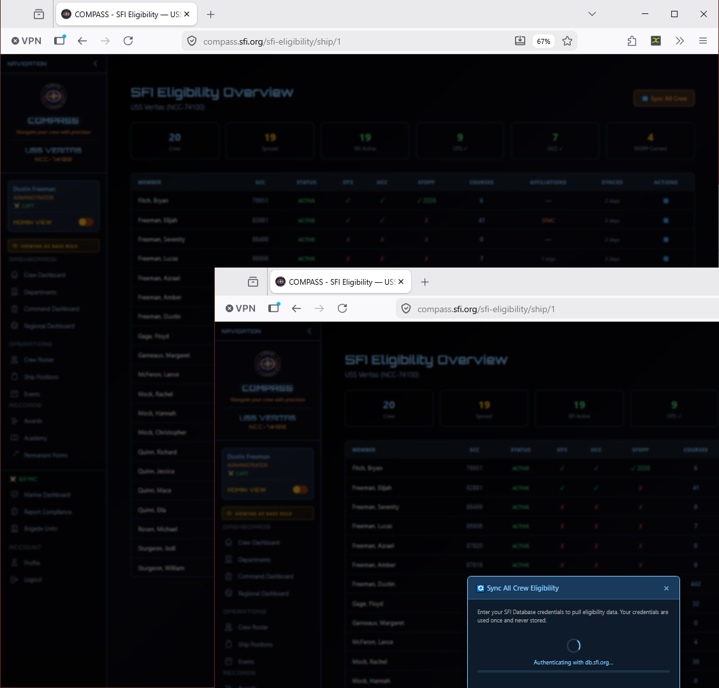Screen dimensions: 719x688
Task: Open Report Compliance in back window sidebar
Action: (48, 512)
